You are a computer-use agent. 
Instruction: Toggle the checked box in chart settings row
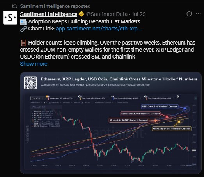point(82,103)
